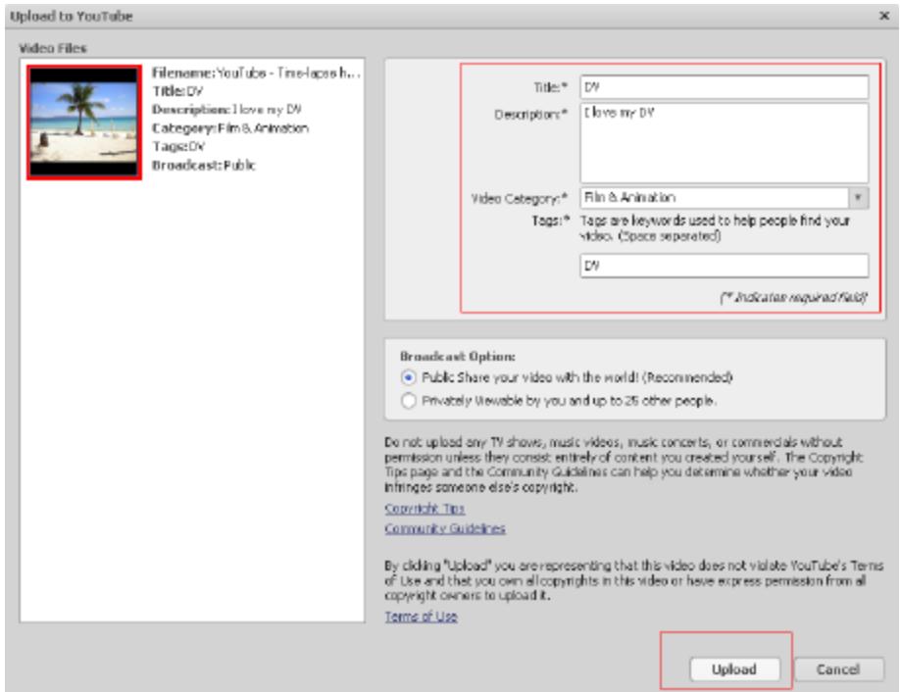Click inside the Description text area
The height and width of the screenshot is (692, 900).
(x=725, y=143)
